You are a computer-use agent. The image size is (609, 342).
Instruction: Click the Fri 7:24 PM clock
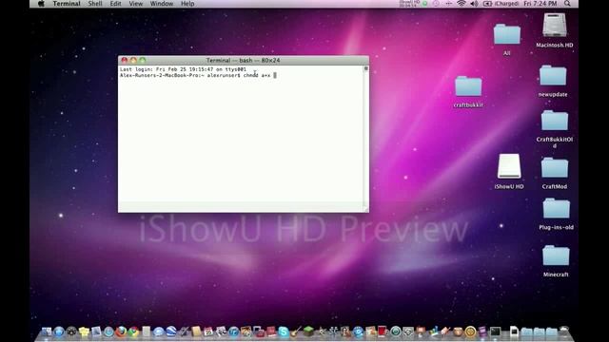540,4
